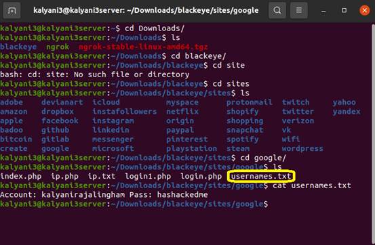
Task: Click the 'amazon' directory name
Action: (14, 112)
